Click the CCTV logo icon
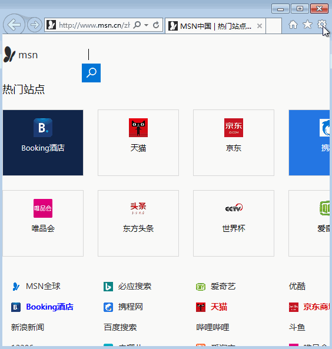Image resolution: width=332 pixels, height=349 pixels. pos(234,208)
